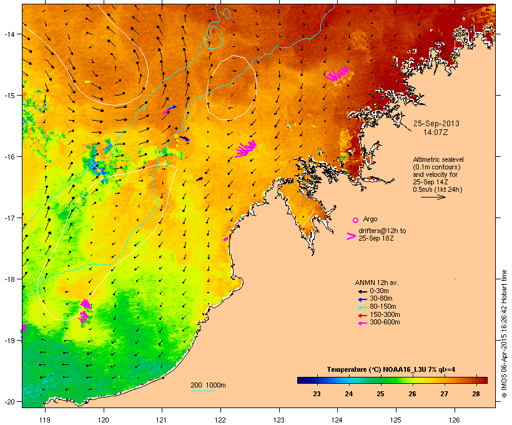Click the "drifters@12h to" legend text
512x425 pixels.
pyautogui.click(x=382, y=231)
